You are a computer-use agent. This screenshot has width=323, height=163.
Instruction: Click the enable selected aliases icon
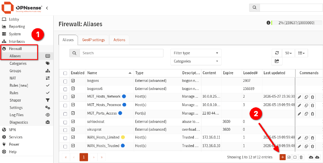[289, 157]
